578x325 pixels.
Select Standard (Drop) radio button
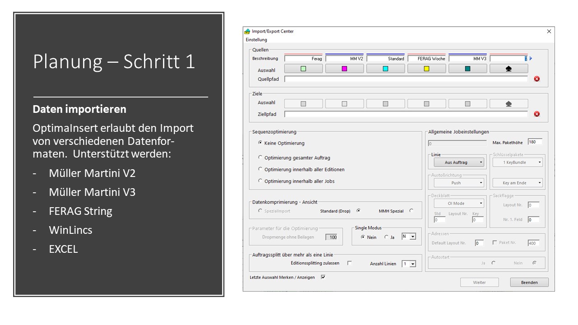click(359, 211)
